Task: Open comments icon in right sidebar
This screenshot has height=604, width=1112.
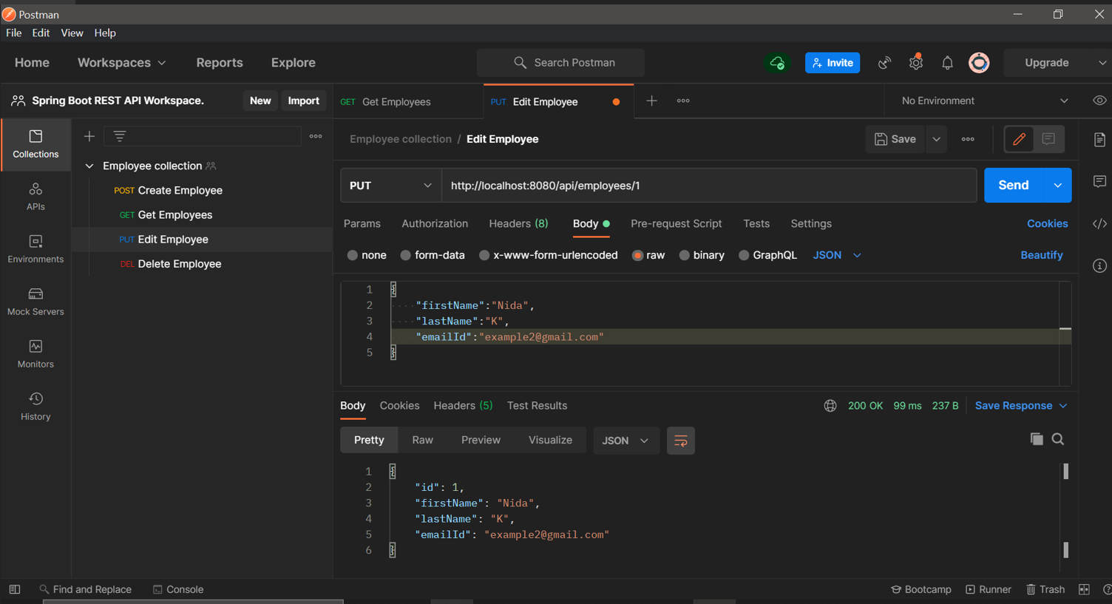Action: point(1099,182)
